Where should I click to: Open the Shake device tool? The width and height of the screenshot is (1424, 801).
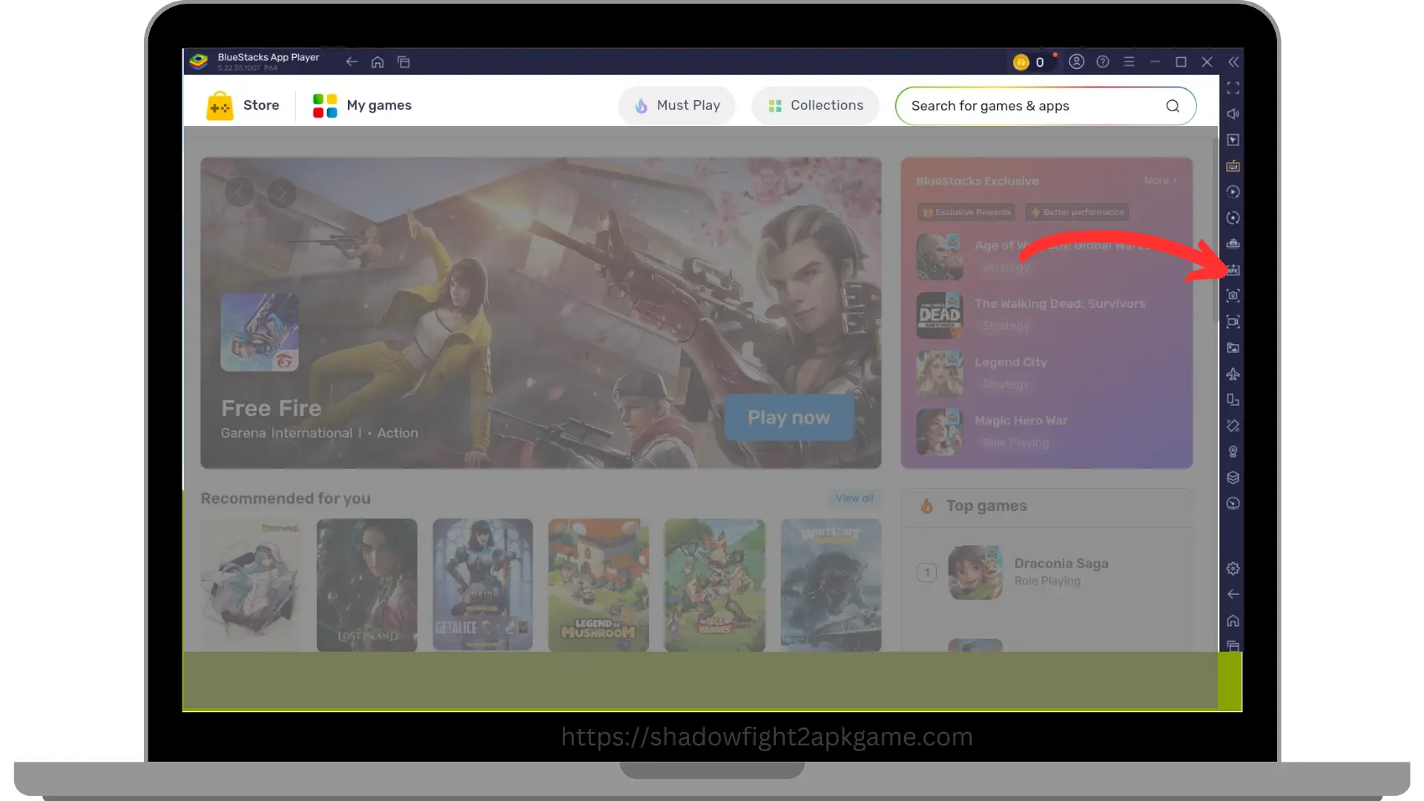pos(1233,426)
